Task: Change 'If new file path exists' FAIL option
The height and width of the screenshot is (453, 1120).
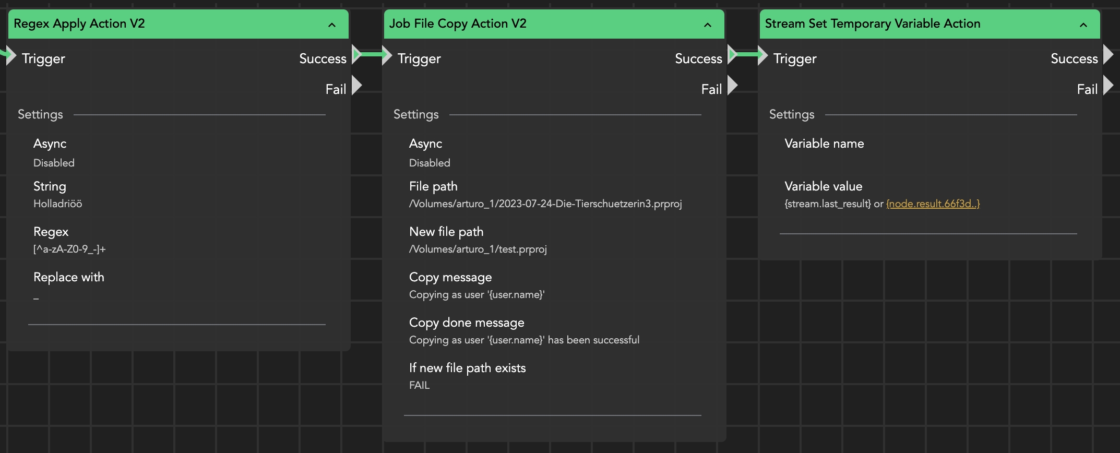Action: click(x=420, y=385)
